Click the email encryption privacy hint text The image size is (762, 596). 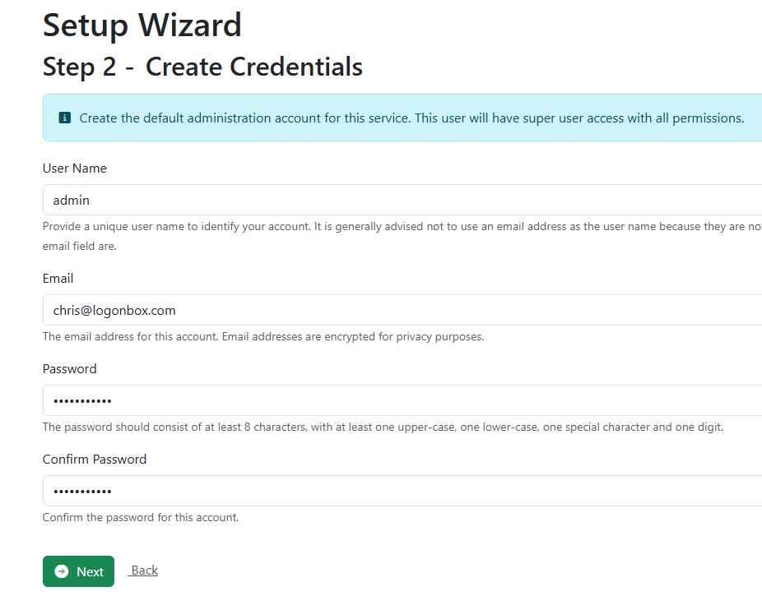click(263, 337)
